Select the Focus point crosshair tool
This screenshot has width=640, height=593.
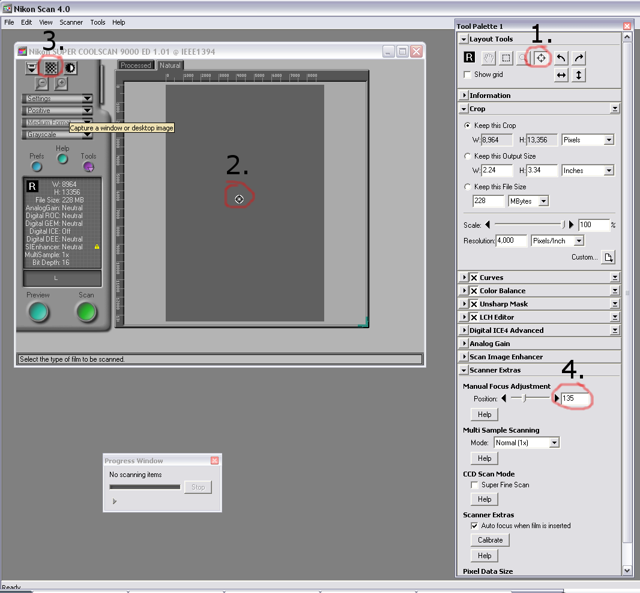coord(541,58)
